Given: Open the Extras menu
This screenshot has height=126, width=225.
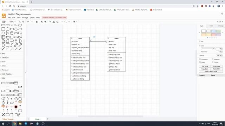Looking at the screenshot, I should point(32,17).
